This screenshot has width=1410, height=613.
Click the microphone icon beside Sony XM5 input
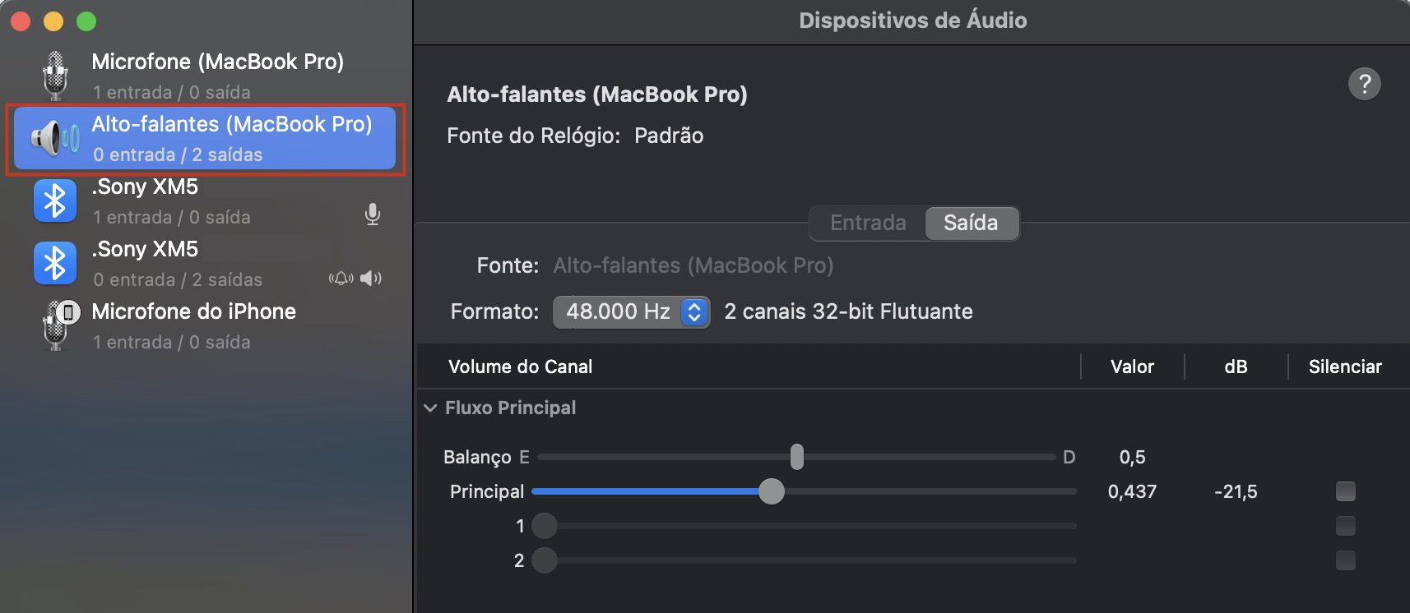point(373,214)
